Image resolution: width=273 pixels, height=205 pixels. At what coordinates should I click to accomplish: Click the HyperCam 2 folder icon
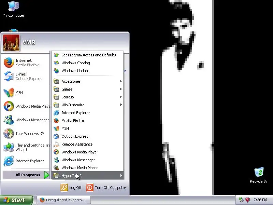pyautogui.click(x=56, y=176)
